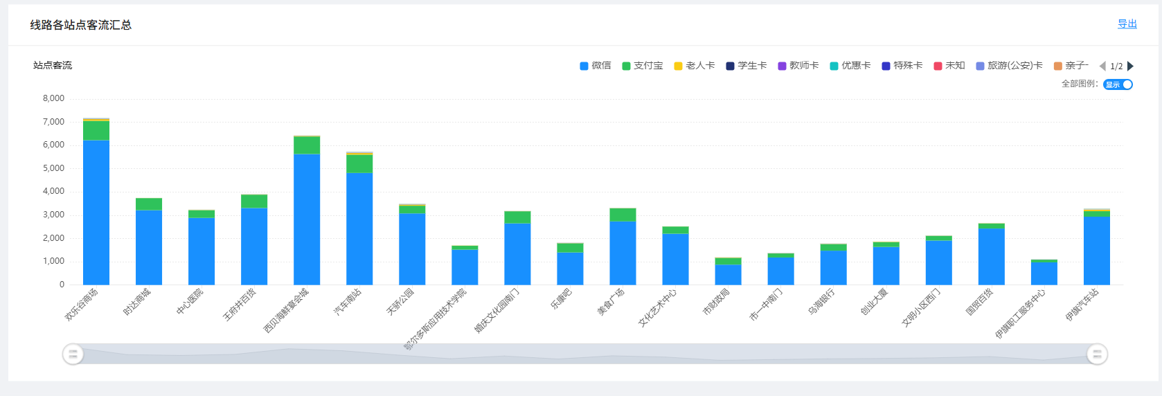Toggle the 亲子 legend item

pyautogui.click(x=1071, y=66)
